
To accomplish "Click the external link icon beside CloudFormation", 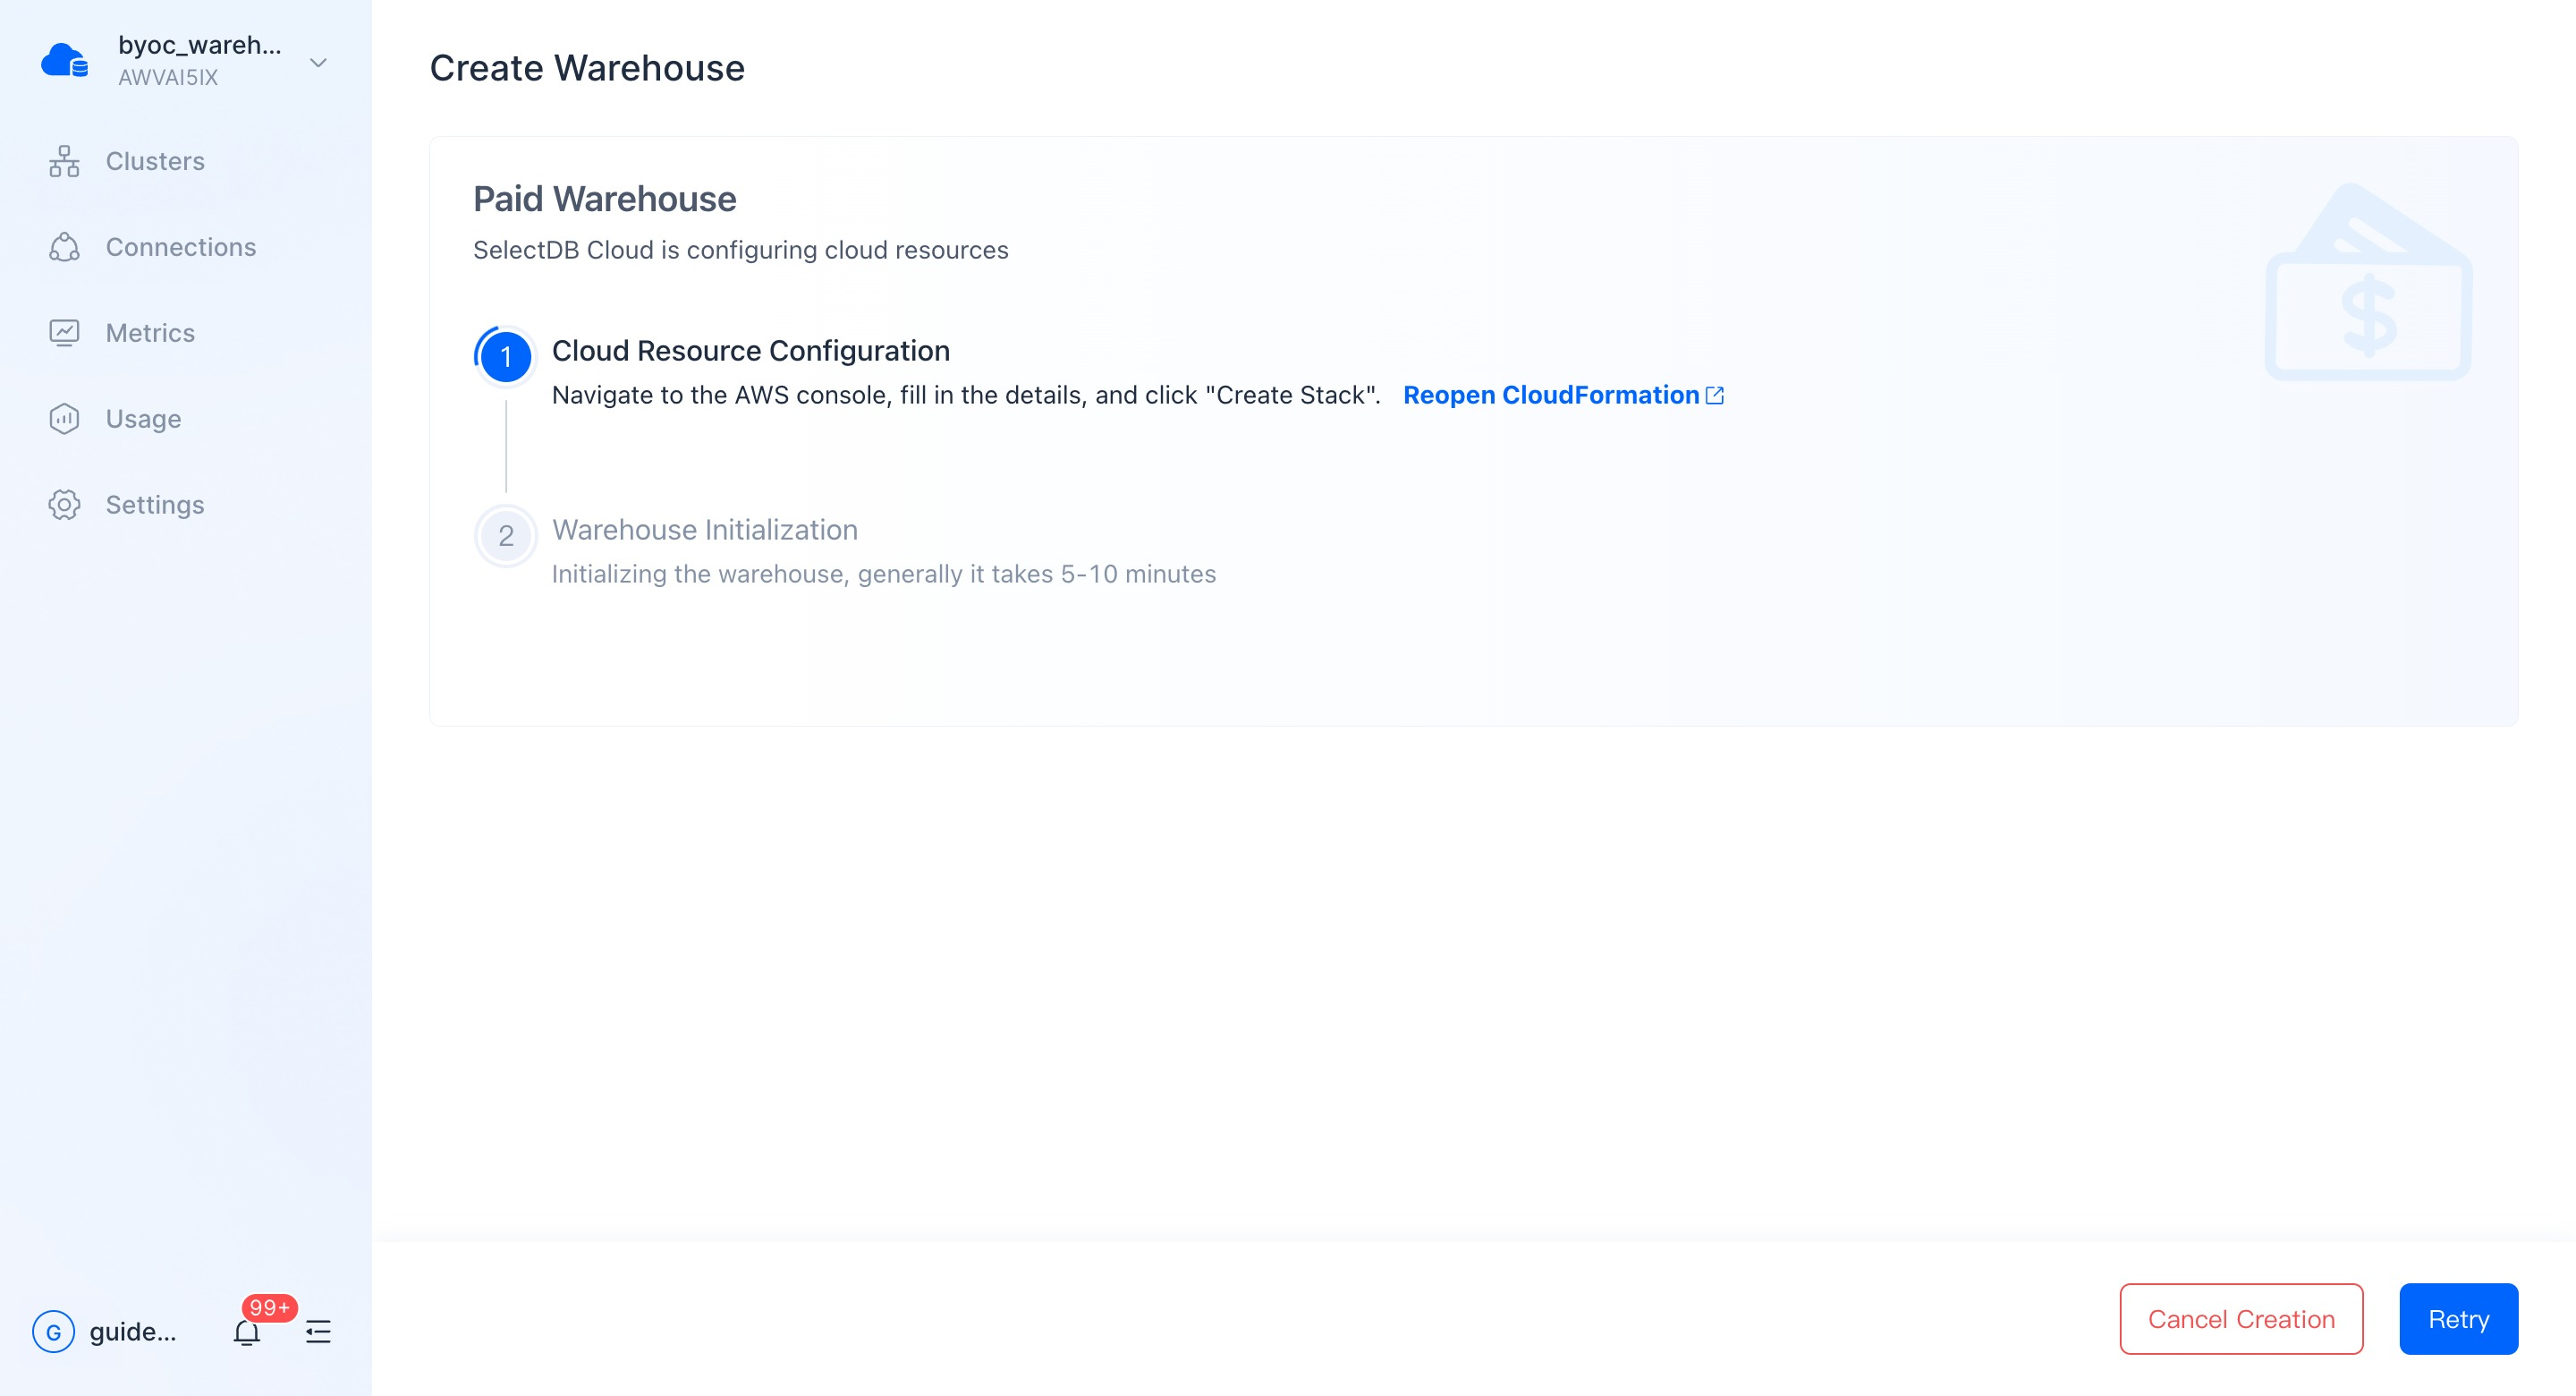I will [x=1714, y=396].
